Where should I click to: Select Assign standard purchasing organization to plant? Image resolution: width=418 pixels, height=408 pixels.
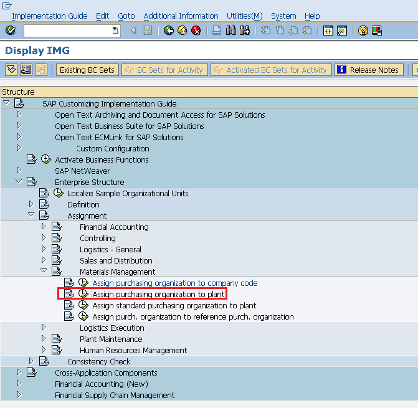(x=174, y=305)
